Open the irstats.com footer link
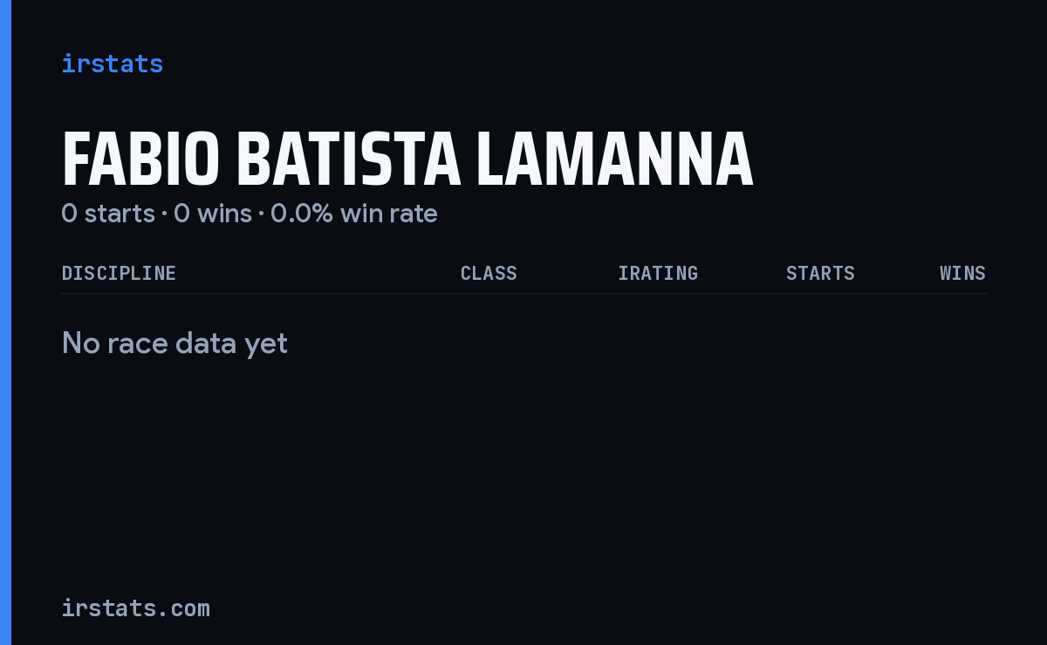This screenshot has height=645, width=1047. point(136,608)
